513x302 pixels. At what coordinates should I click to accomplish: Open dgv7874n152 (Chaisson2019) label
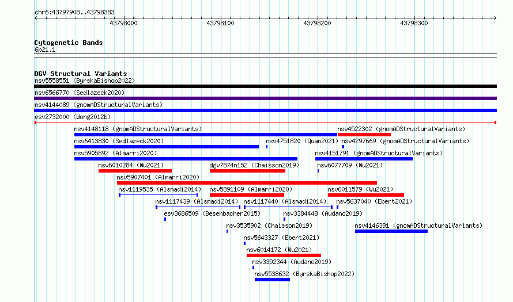point(254,165)
